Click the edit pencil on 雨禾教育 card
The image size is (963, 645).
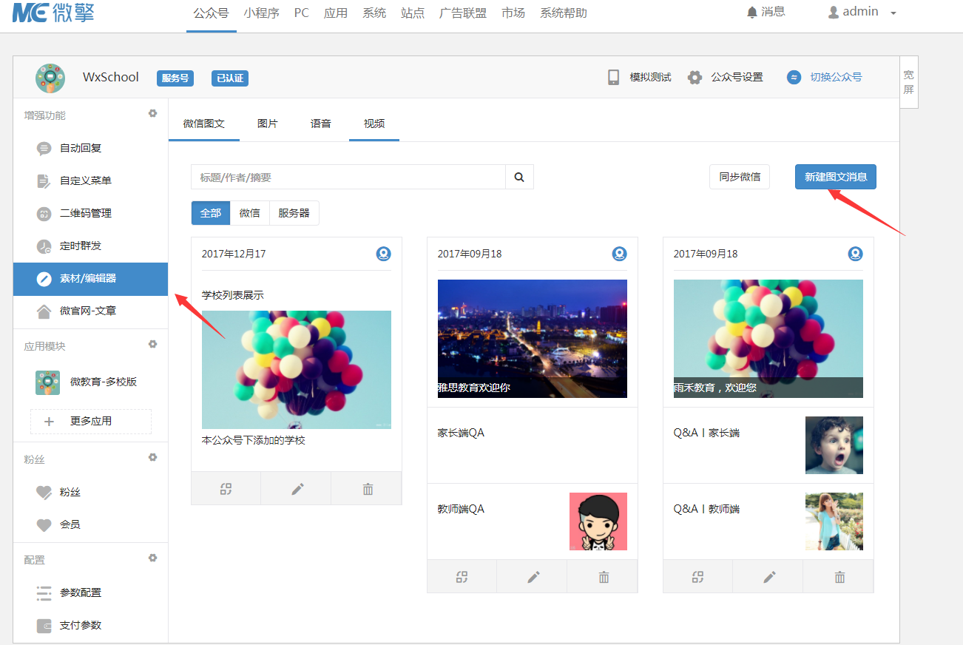coord(769,577)
